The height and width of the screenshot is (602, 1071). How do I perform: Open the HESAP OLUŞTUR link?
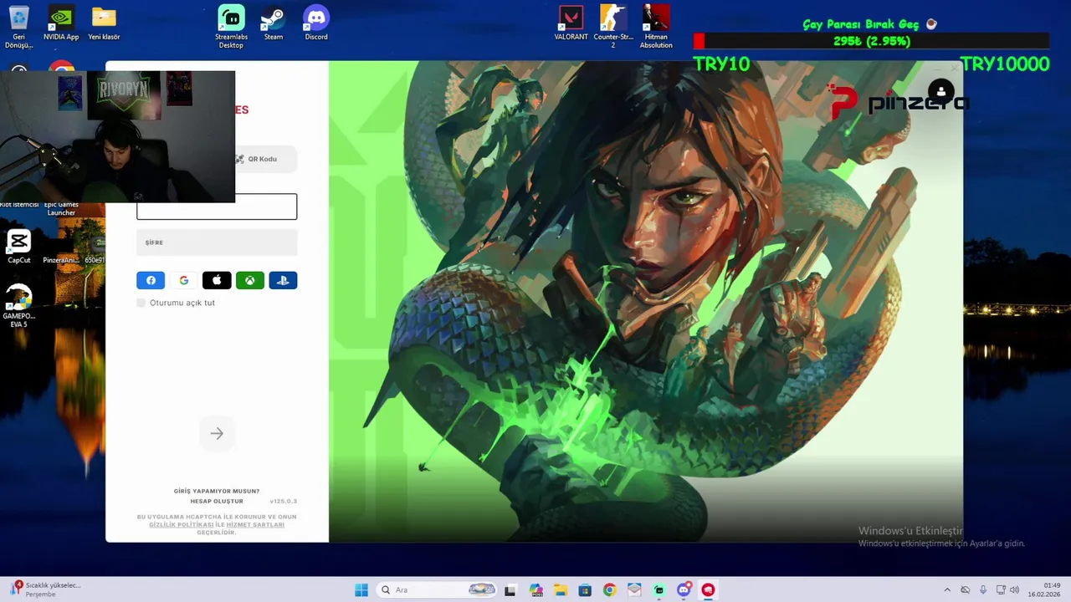point(217,502)
